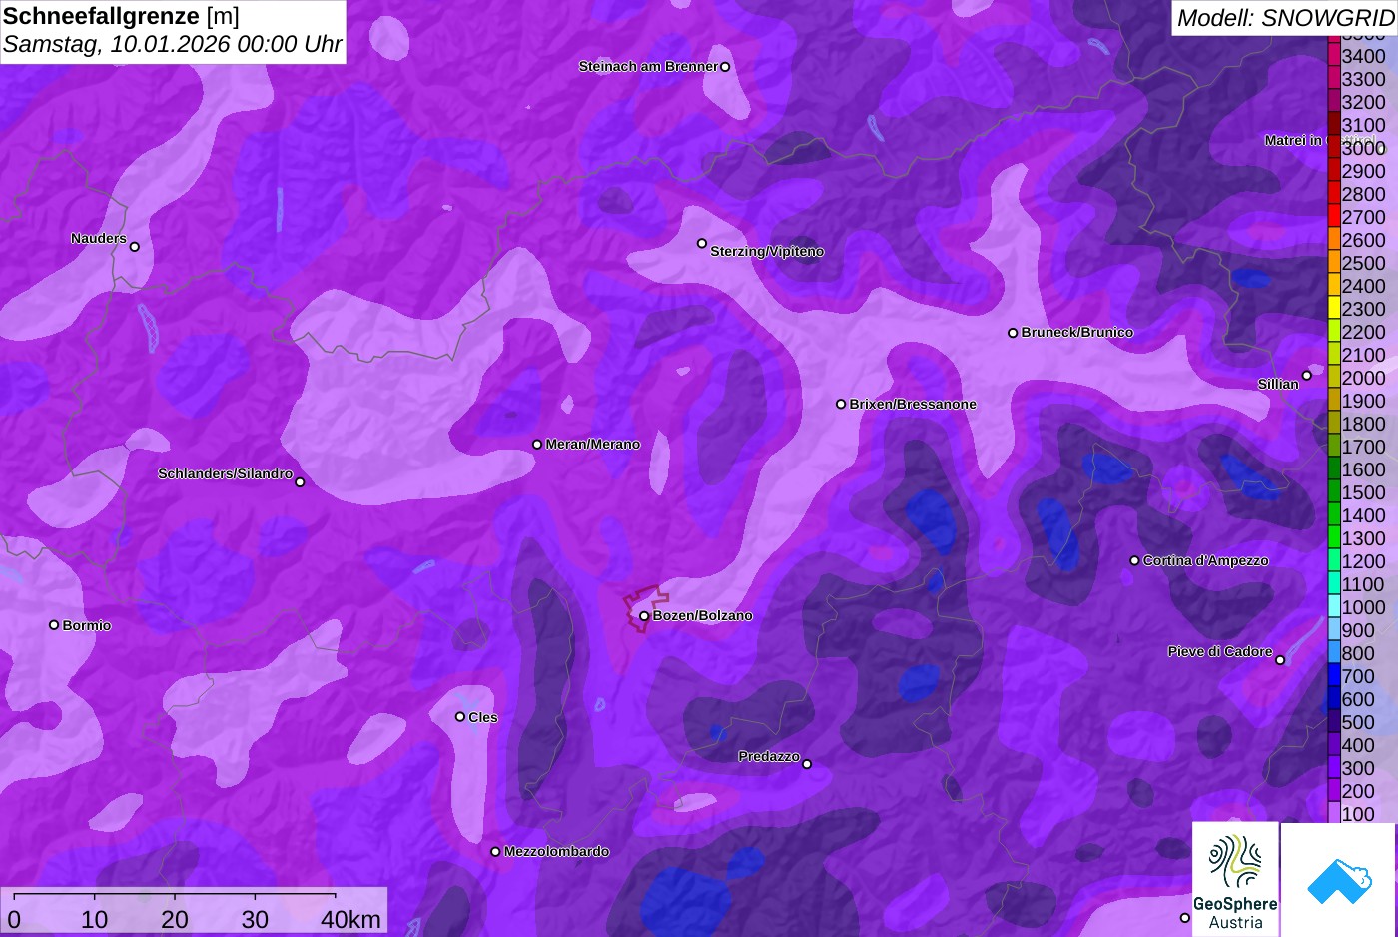Select the 2700 m red legend swatch

point(1333,217)
